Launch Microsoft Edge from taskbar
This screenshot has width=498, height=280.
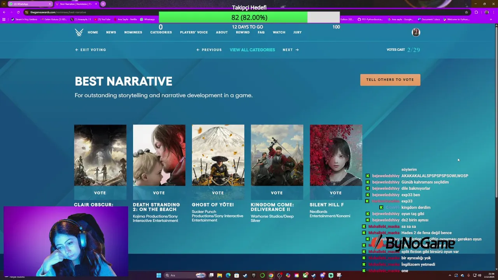pos(228,275)
